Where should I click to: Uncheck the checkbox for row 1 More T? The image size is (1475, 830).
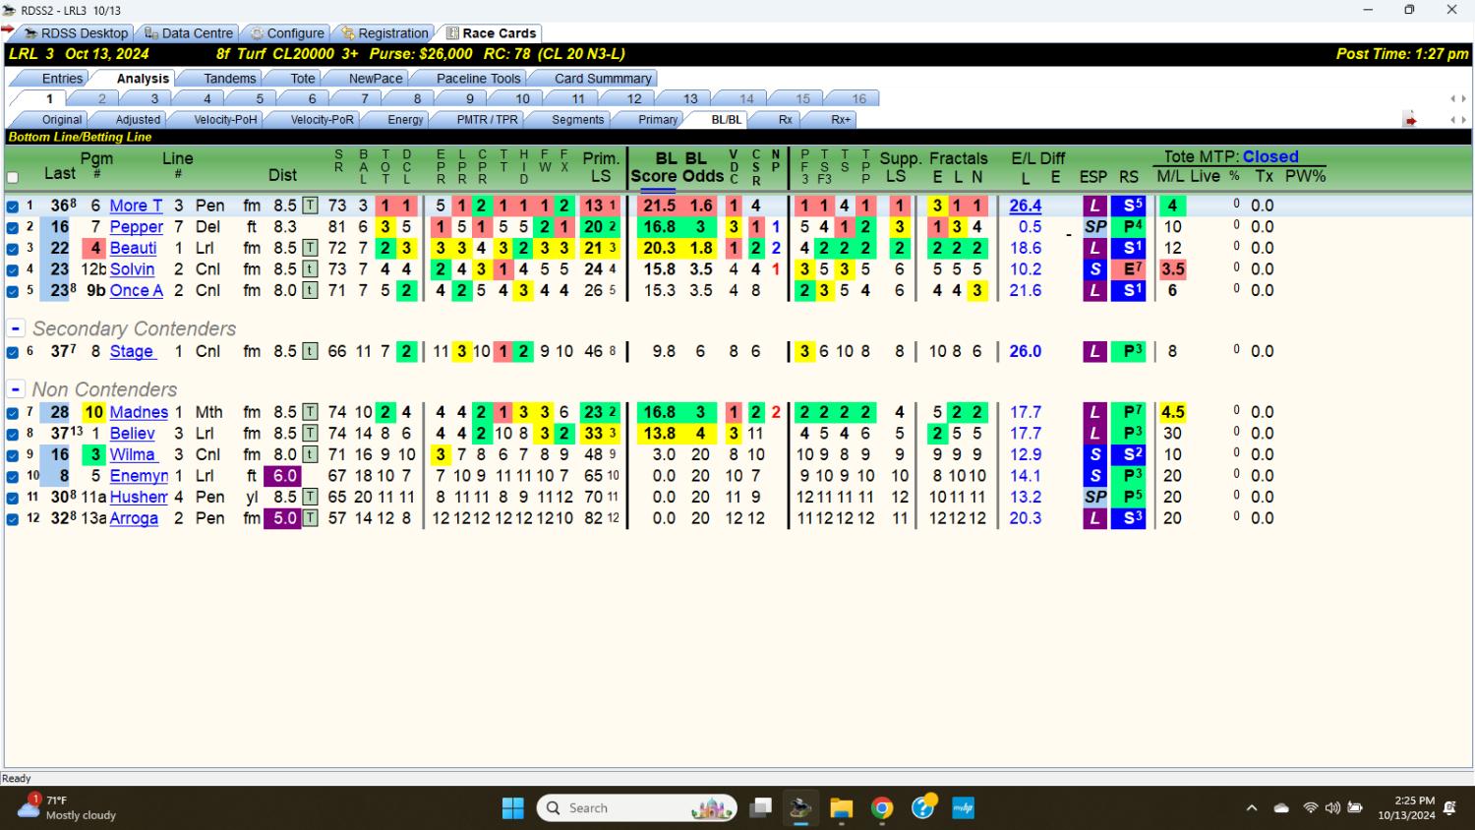(x=13, y=207)
